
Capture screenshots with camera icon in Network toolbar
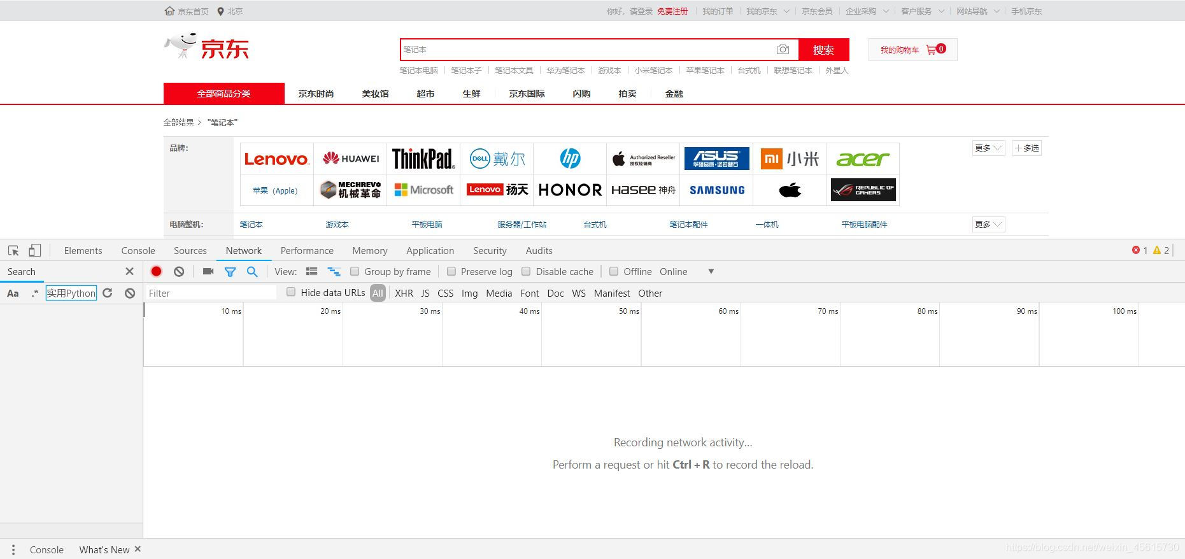(208, 271)
